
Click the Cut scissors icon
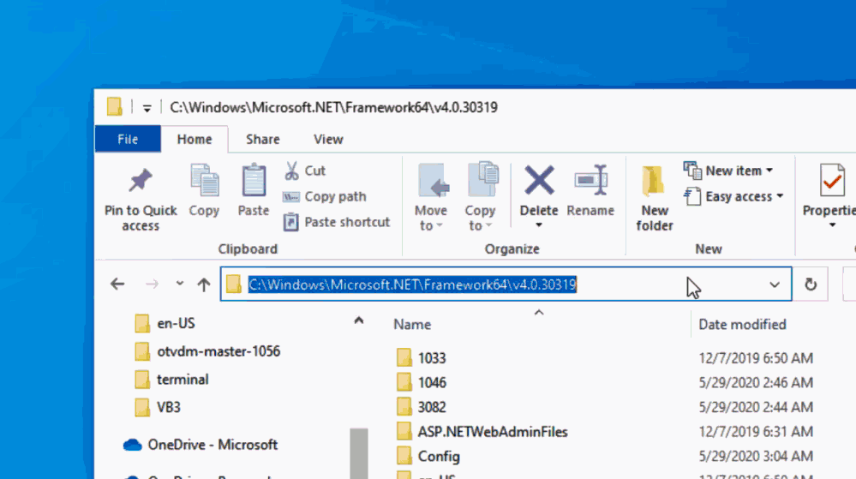(x=291, y=171)
